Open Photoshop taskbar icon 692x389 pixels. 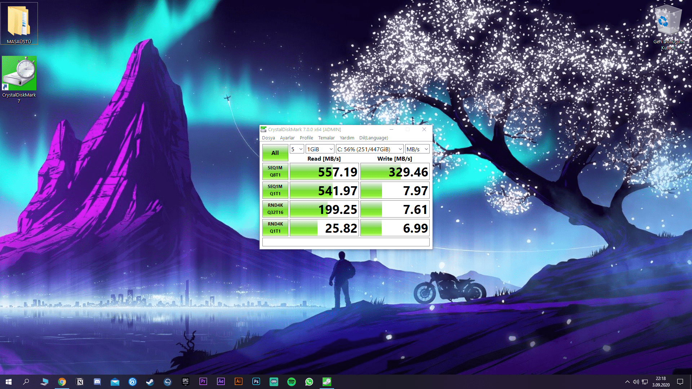tap(256, 381)
